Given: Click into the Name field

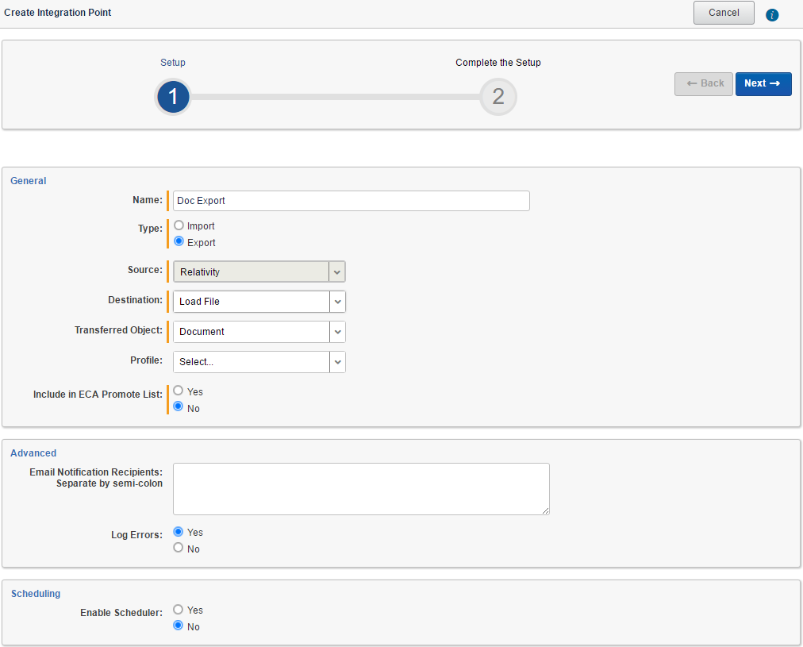Looking at the screenshot, I should 352,201.
